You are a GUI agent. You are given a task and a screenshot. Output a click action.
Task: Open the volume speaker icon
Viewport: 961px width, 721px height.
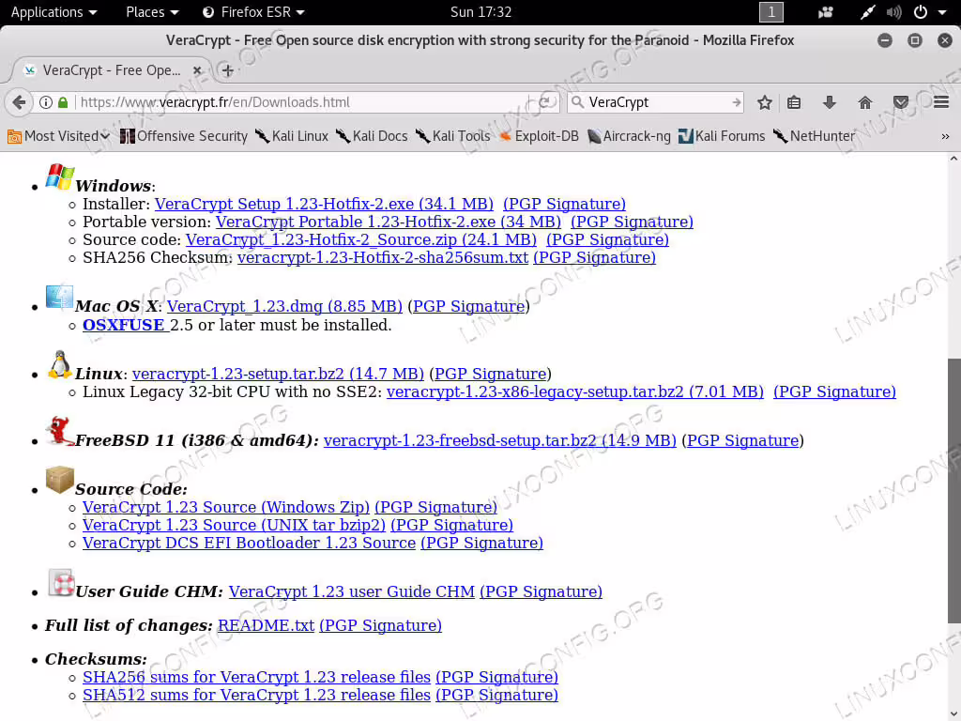tap(894, 12)
